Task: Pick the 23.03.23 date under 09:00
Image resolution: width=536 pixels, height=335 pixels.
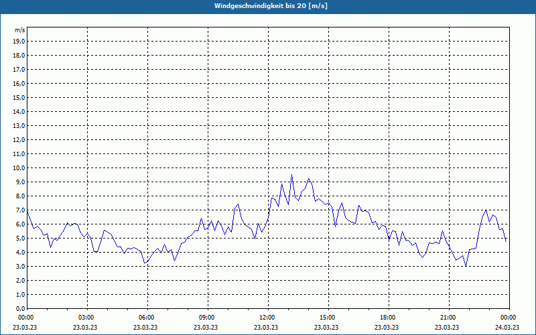Action: (x=206, y=327)
